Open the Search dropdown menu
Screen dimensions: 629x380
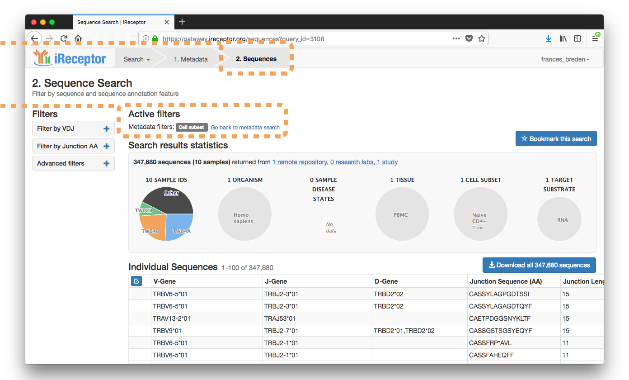click(x=136, y=59)
